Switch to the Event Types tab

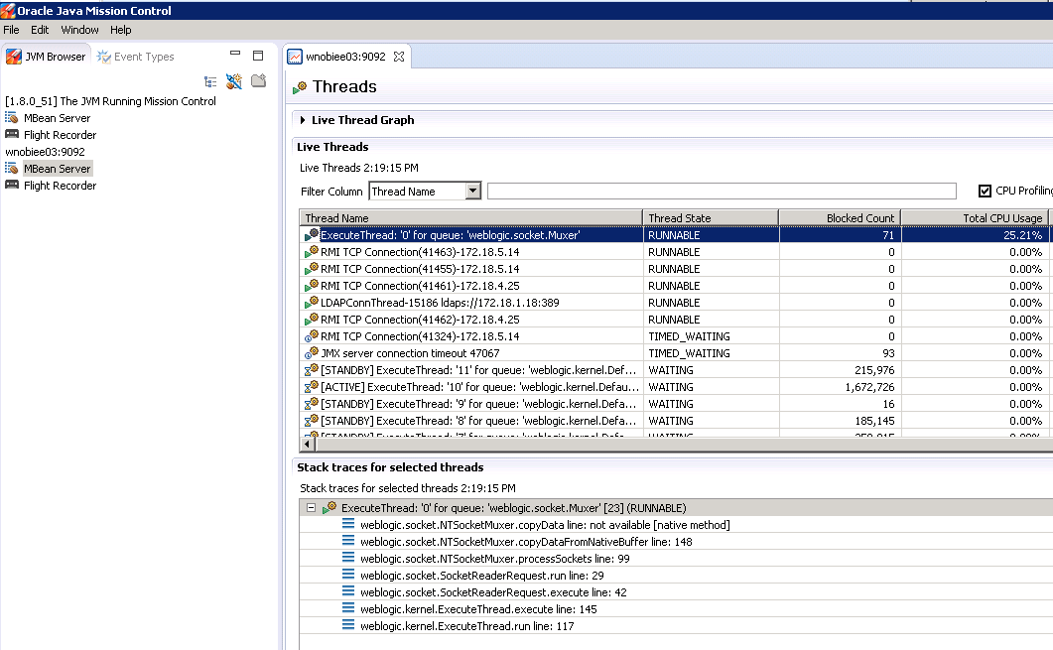(x=135, y=57)
